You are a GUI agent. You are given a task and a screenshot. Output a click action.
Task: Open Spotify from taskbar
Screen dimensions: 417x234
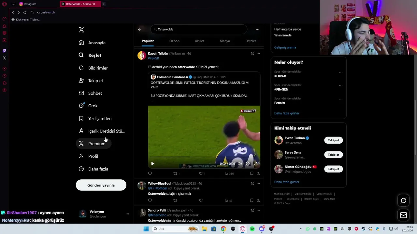coord(252,229)
